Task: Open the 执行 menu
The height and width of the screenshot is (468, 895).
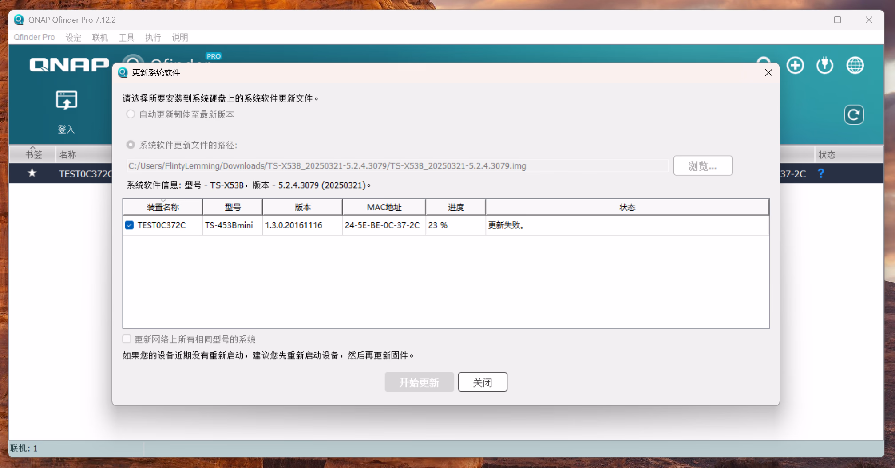Action: (x=153, y=37)
